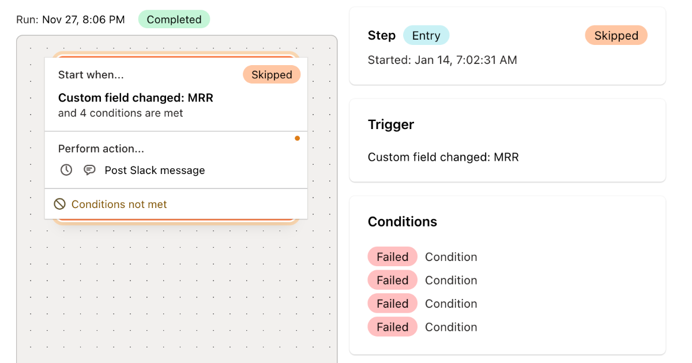Image resolution: width=692 pixels, height=363 pixels.
Task: Toggle the Skipped status on the workflow node
Action: (x=271, y=74)
